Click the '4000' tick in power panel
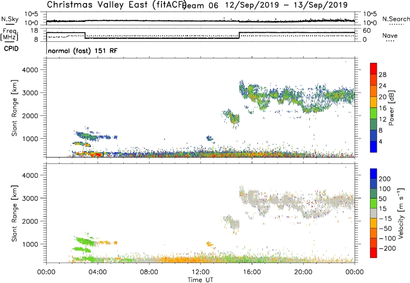The height and width of the screenshot is (283, 410). click(x=30, y=70)
